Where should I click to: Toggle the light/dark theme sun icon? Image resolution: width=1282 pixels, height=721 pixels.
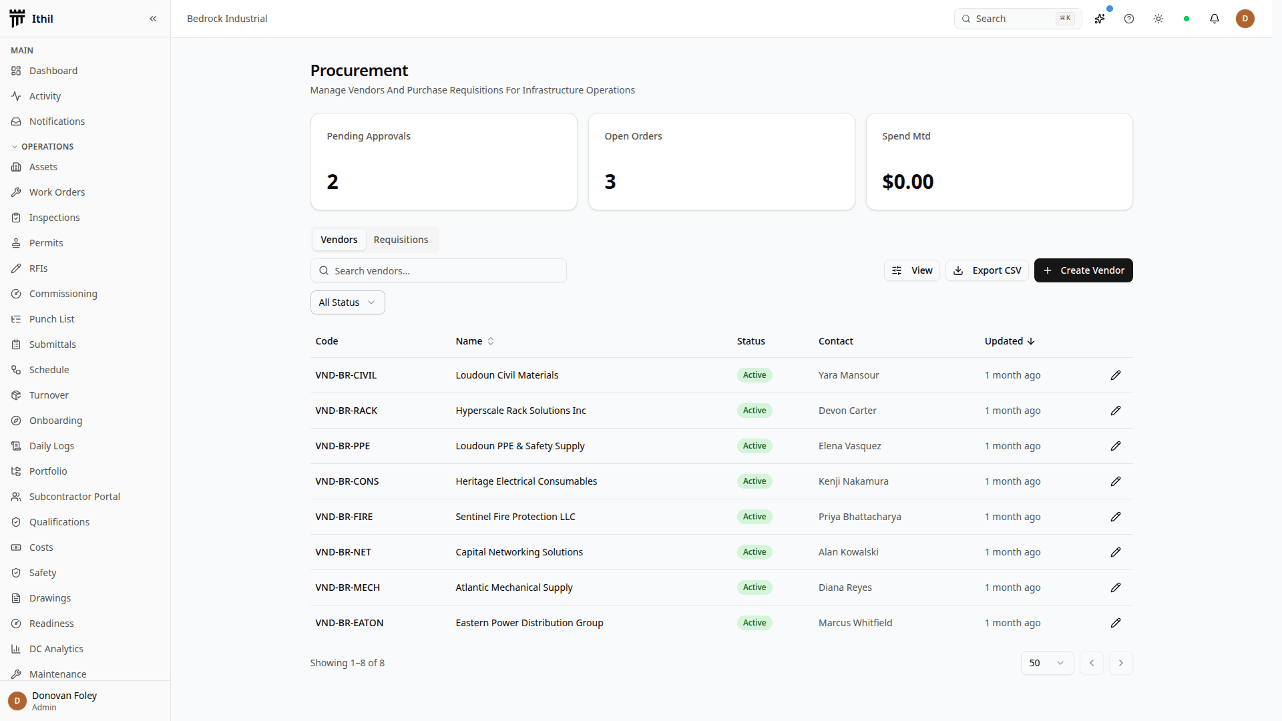click(1158, 19)
